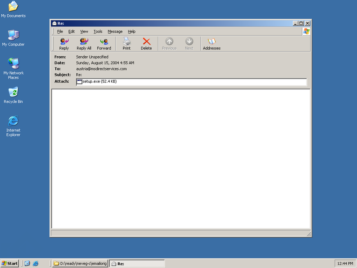357x268 pixels.
Task: Close the Re: message window
Action: pos(307,23)
